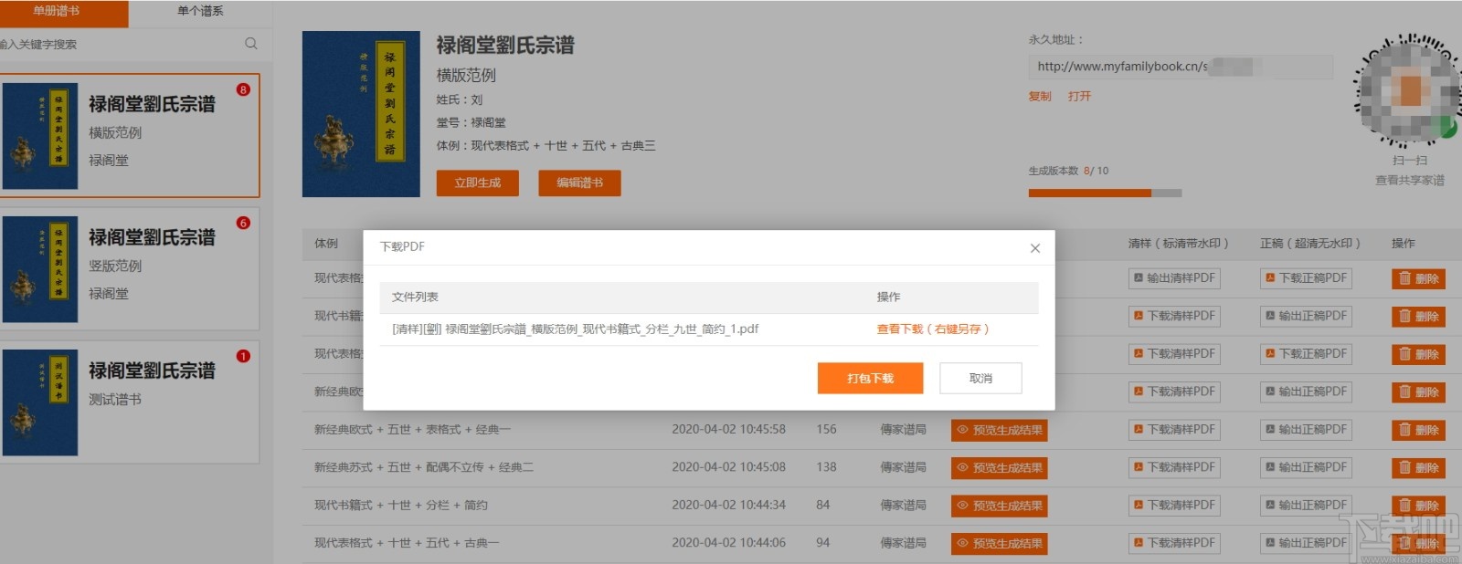Screen dimensions: 1462x564
Task: Output 正稿PDF for the 新经典苏式 row
Action: (1306, 467)
